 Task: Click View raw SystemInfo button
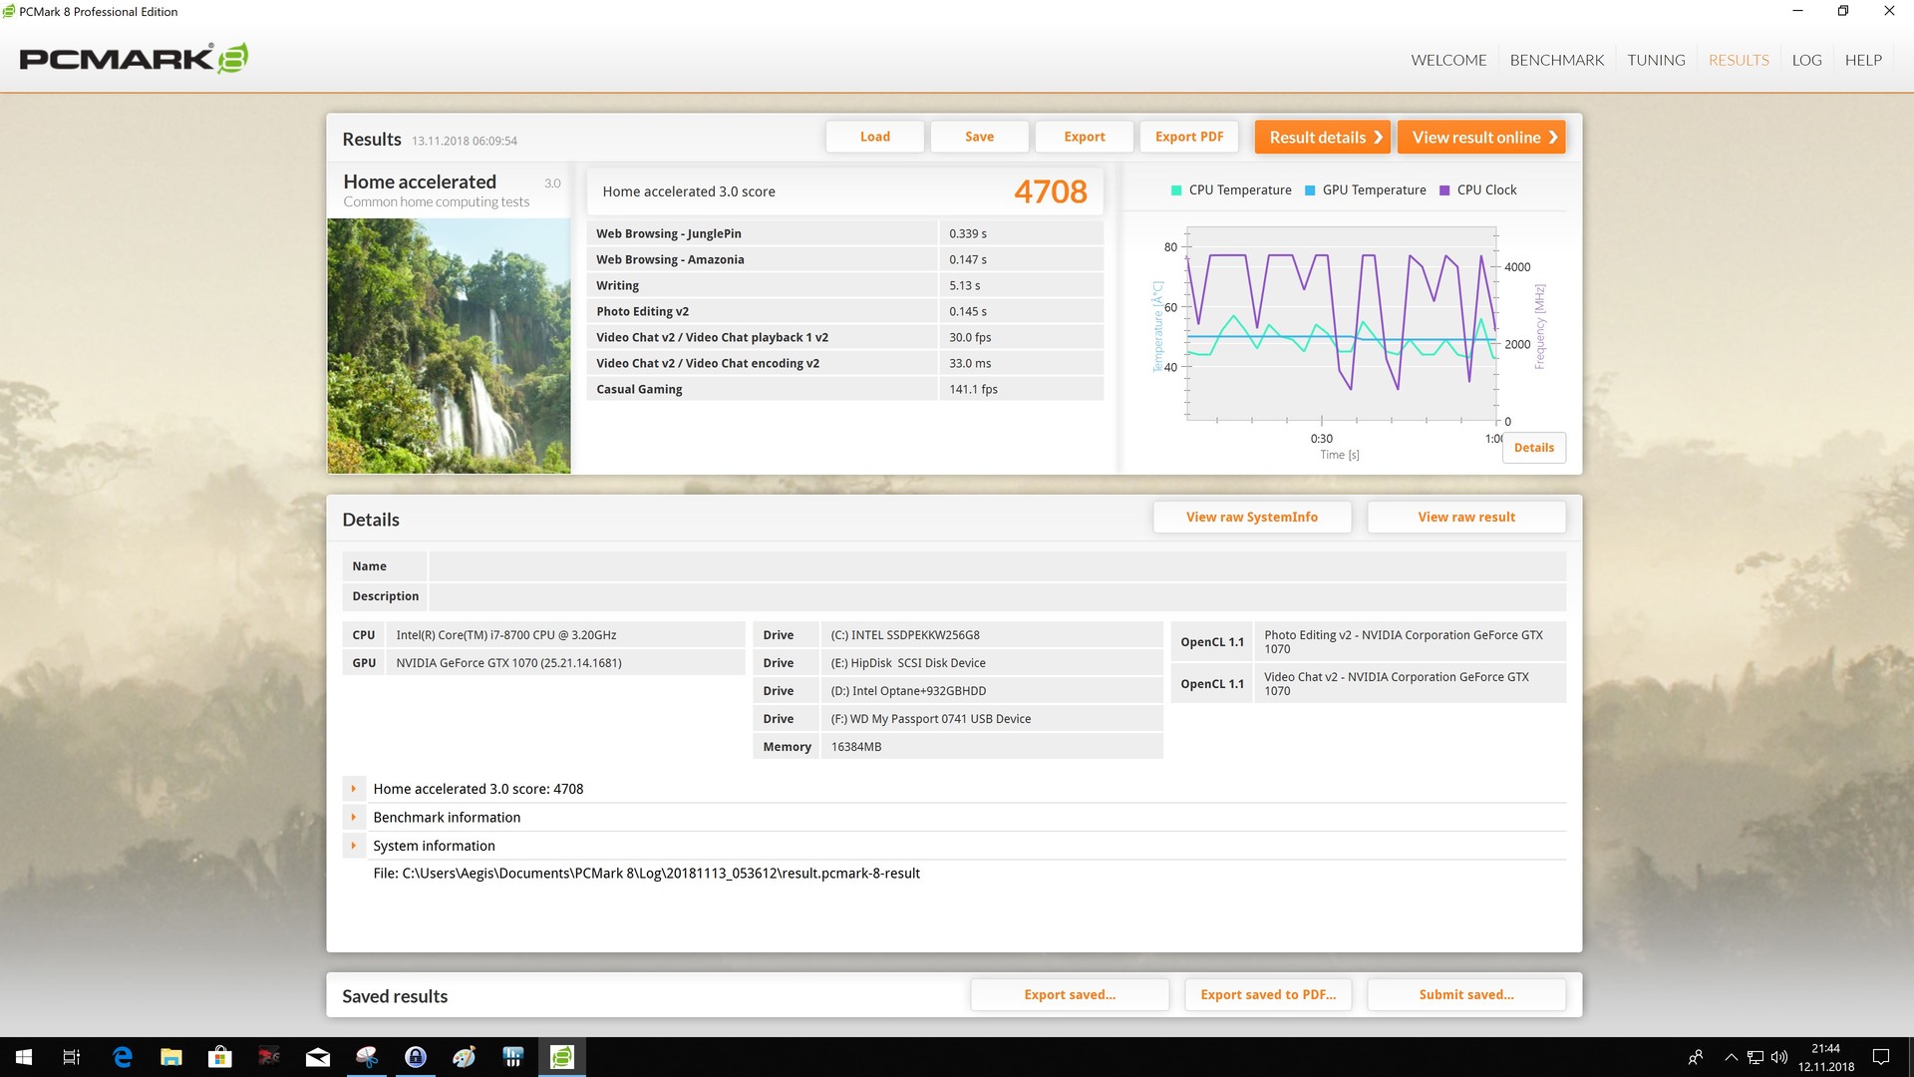coord(1251,517)
